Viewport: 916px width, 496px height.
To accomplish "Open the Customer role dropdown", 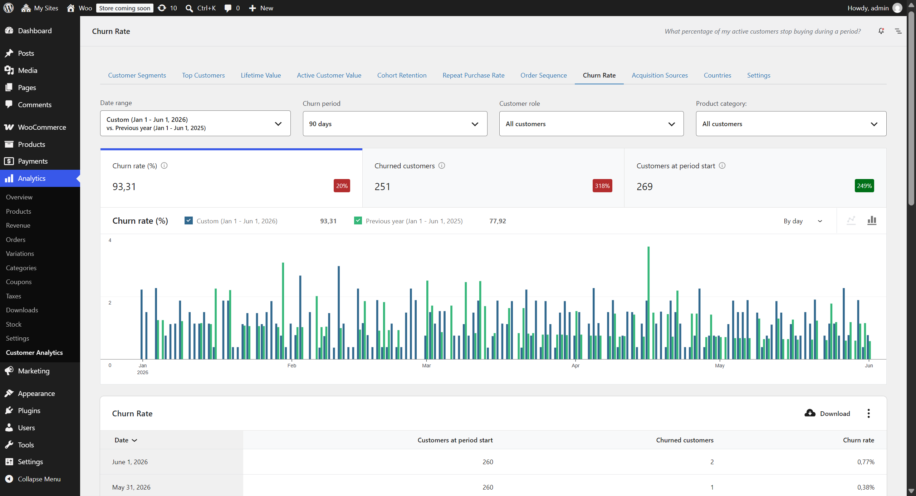I will [591, 124].
